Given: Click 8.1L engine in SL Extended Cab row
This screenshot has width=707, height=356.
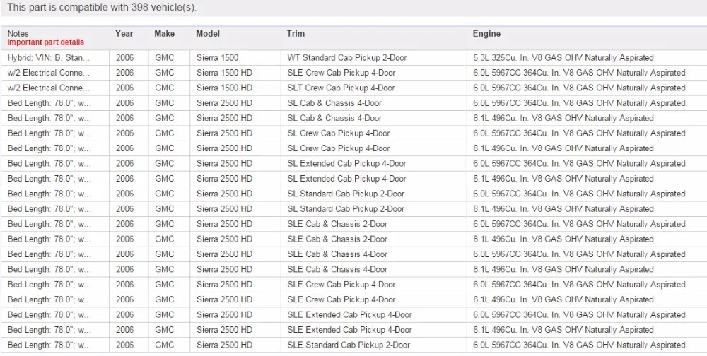Looking at the screenshot, I should pyautogui.click(x=563, y=179).
